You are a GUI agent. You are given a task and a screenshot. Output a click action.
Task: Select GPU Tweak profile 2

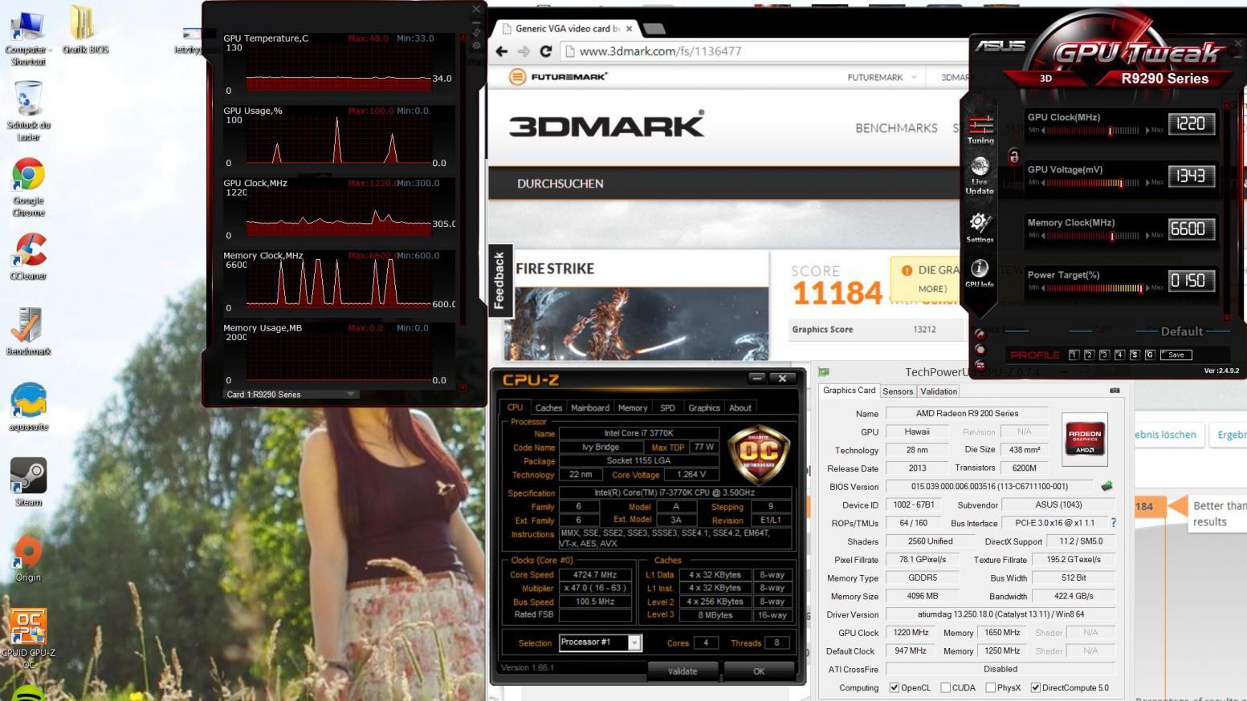click(1089, 355)
